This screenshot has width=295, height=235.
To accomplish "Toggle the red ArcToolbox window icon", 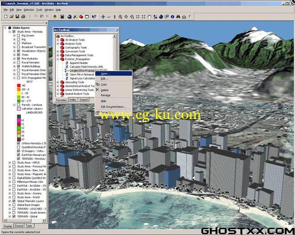I will point(81,16).
